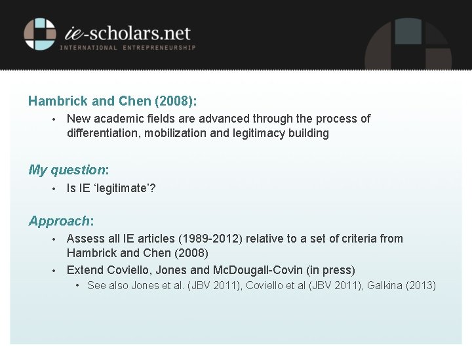The image size is (472, 354).
Task: Click the 'See also Jones et al.' sub-bullet
Action: 262,285
